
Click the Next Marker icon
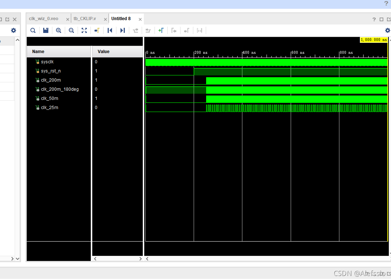pyautogui.click(x=186, y=30)
